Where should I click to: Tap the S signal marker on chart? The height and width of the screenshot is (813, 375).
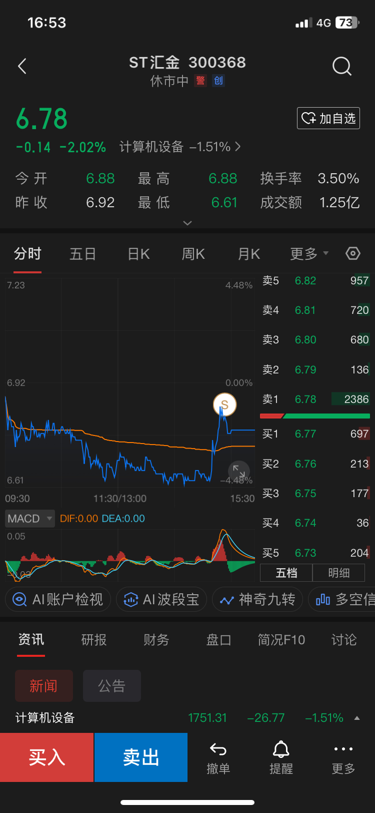pos(224,404)
